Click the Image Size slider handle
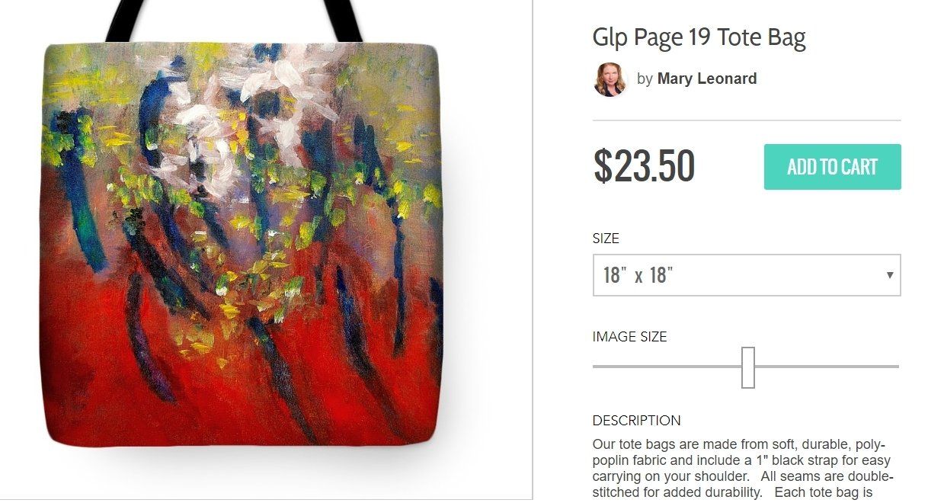This screenshot has height=503, width=944. point(748,367)
